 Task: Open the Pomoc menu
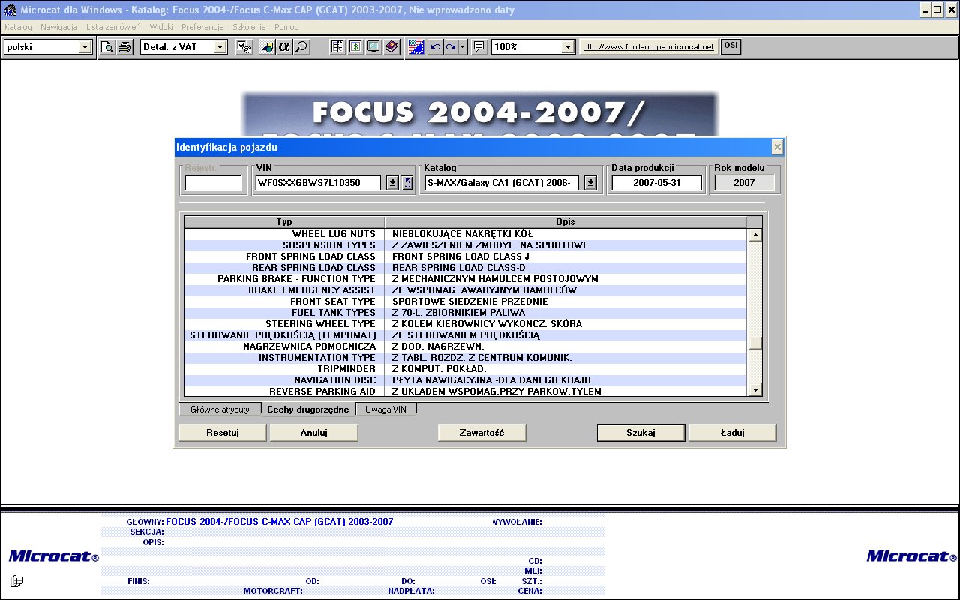click(286, 27)
